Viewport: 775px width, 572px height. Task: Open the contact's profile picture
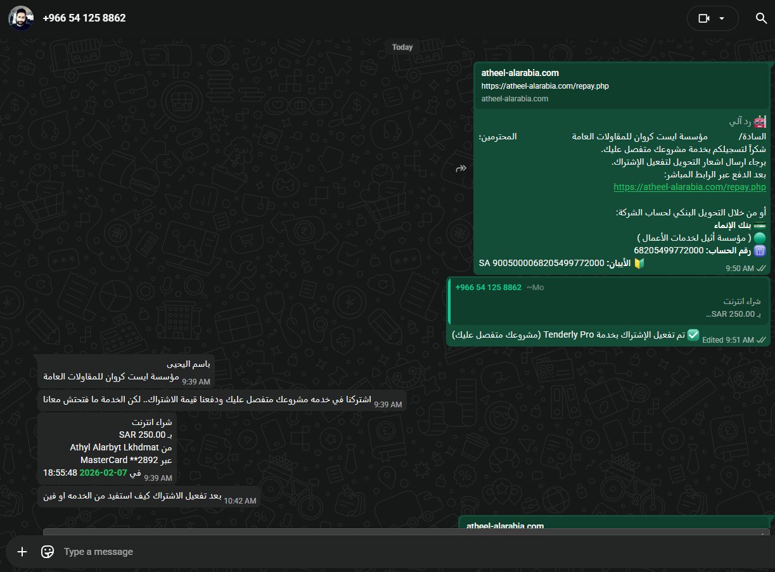(20, 18)
